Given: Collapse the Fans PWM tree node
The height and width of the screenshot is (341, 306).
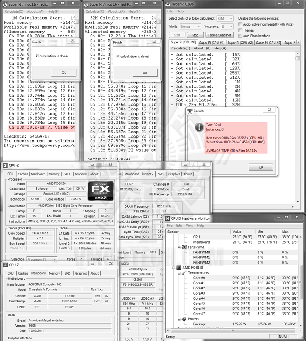Looking at the screenshot, I should click(x=179, y=247).
